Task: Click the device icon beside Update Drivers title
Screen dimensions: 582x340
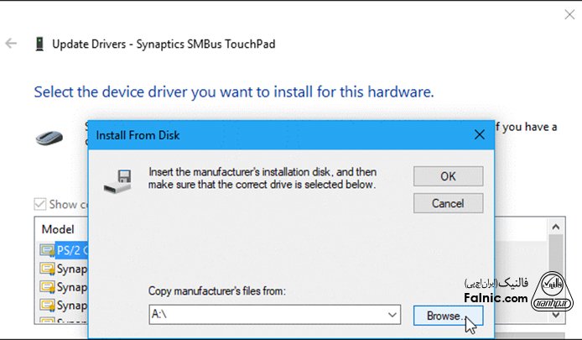Action: tap(39, 43)
